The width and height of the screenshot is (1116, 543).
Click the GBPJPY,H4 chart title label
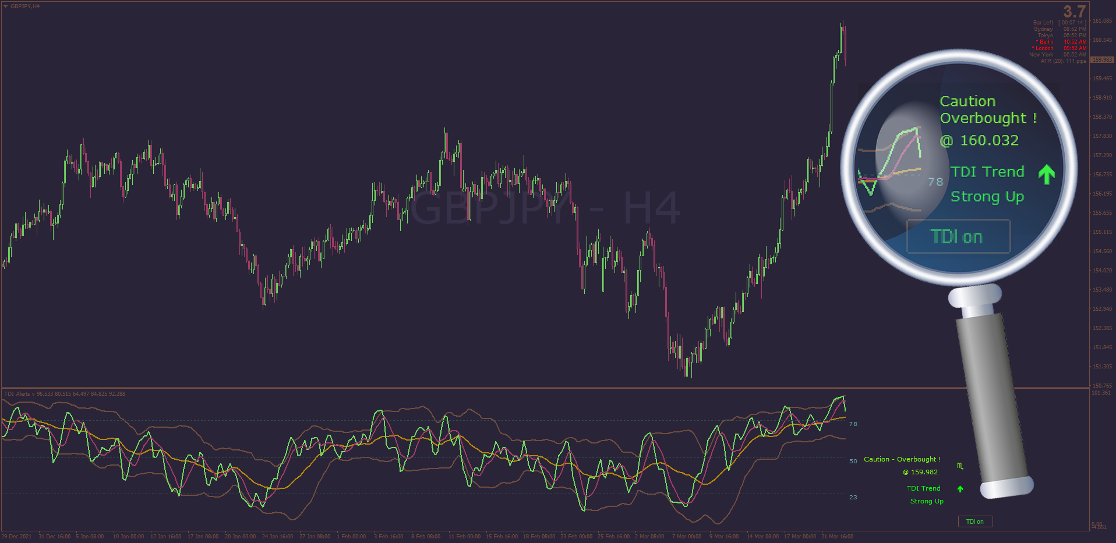pos(25,6)
